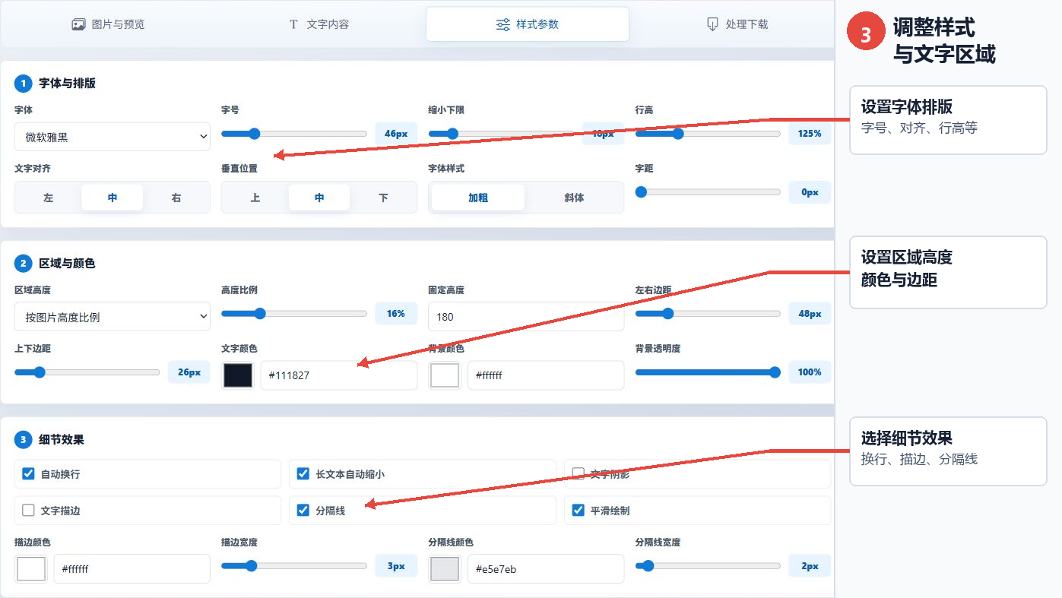Toggle the 斜体 font style

tap(575, 198)
